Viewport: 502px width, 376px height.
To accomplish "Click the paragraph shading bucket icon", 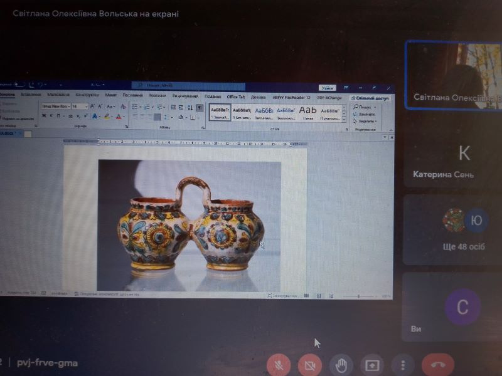I will [181, 118].
